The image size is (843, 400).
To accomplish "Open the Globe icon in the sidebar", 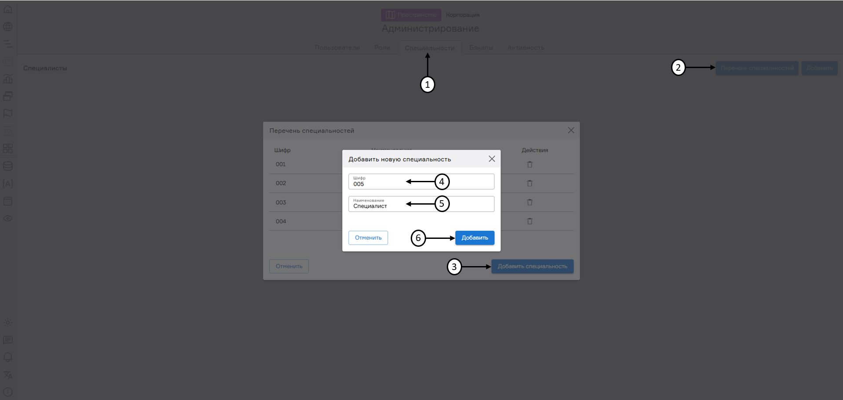I will [x=8, y=26].
